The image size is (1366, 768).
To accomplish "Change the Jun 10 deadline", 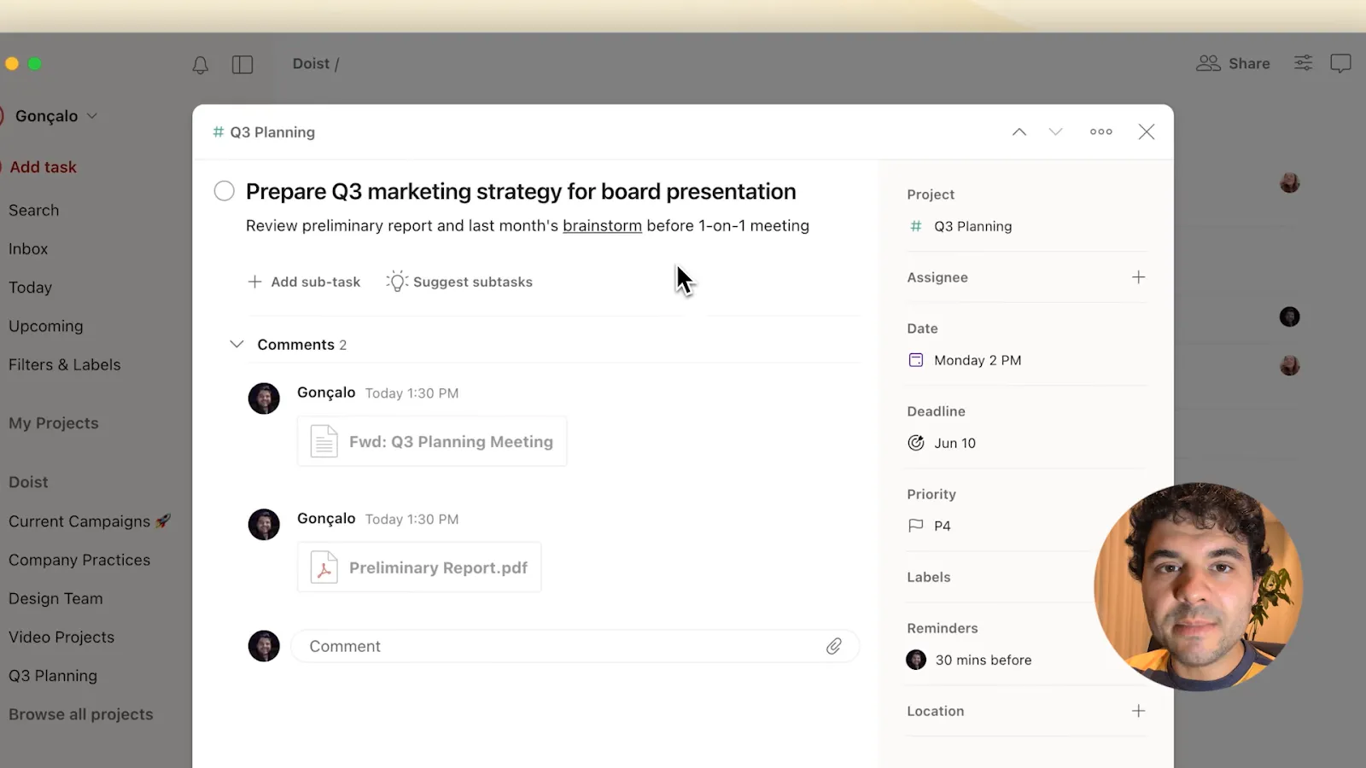I will (954, 443).
